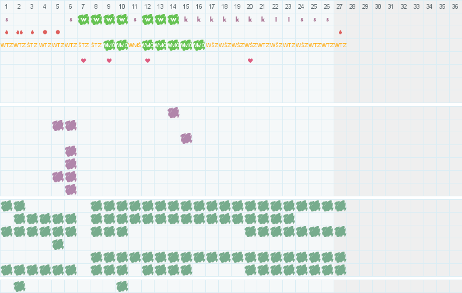The height and width of the screenshot is (293, 462).
Task: Select the purple mark in day 15 column
Action: click(186, 138)
